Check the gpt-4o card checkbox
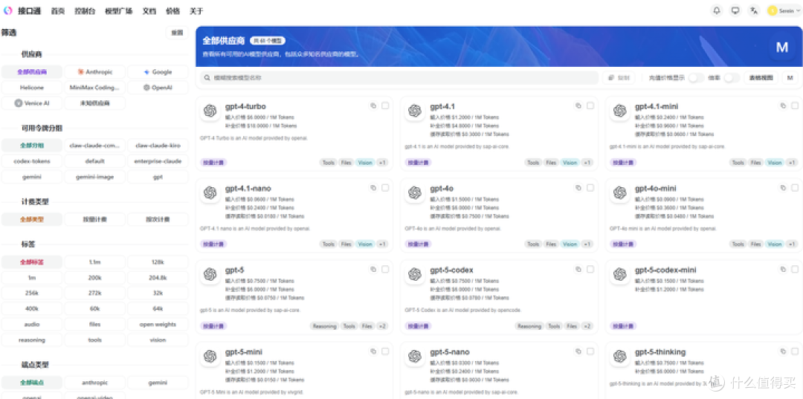Image resolution: width=803 pixels, height=399 pixels. pyautogui.click(x=590, y=187)
